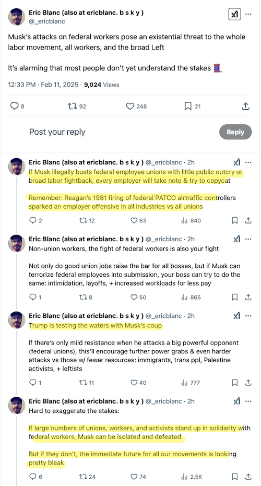
Task: Share the main post via the upload icon
Action: 245,106
